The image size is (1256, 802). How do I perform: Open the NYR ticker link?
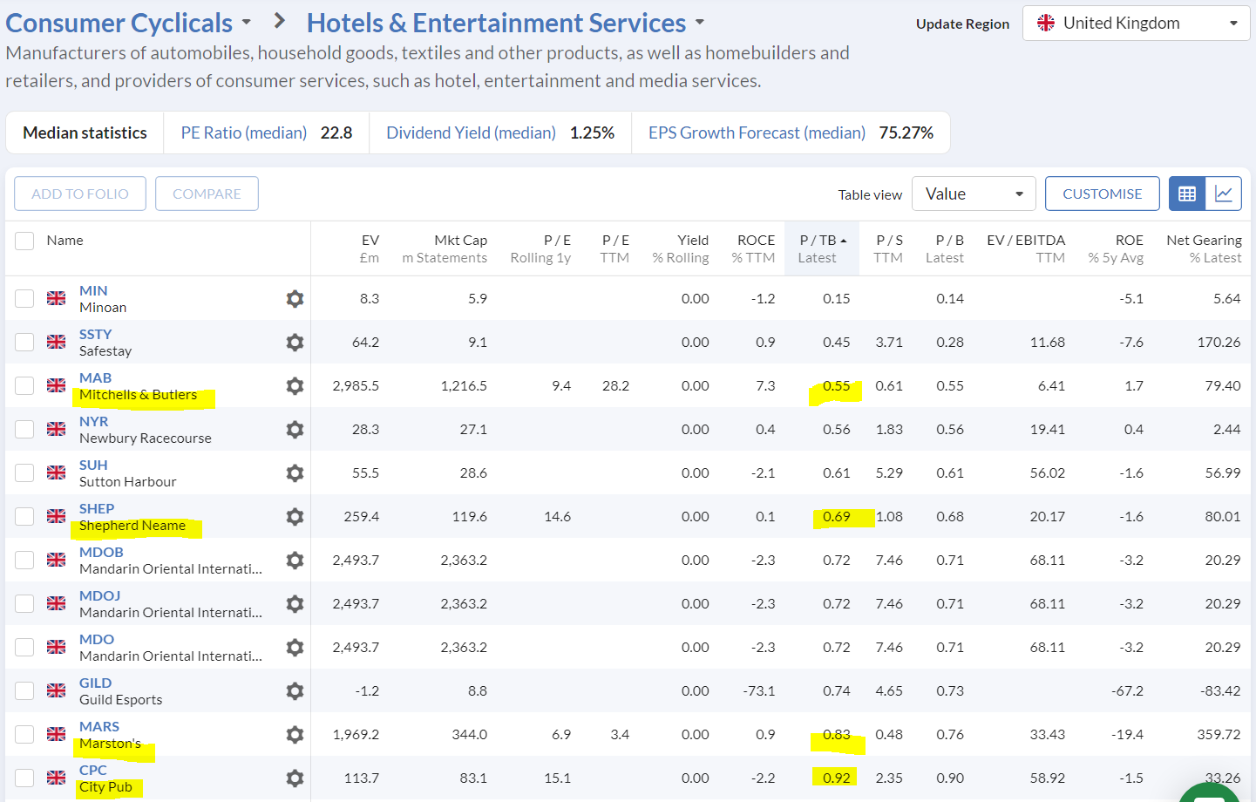pos(93,421)
